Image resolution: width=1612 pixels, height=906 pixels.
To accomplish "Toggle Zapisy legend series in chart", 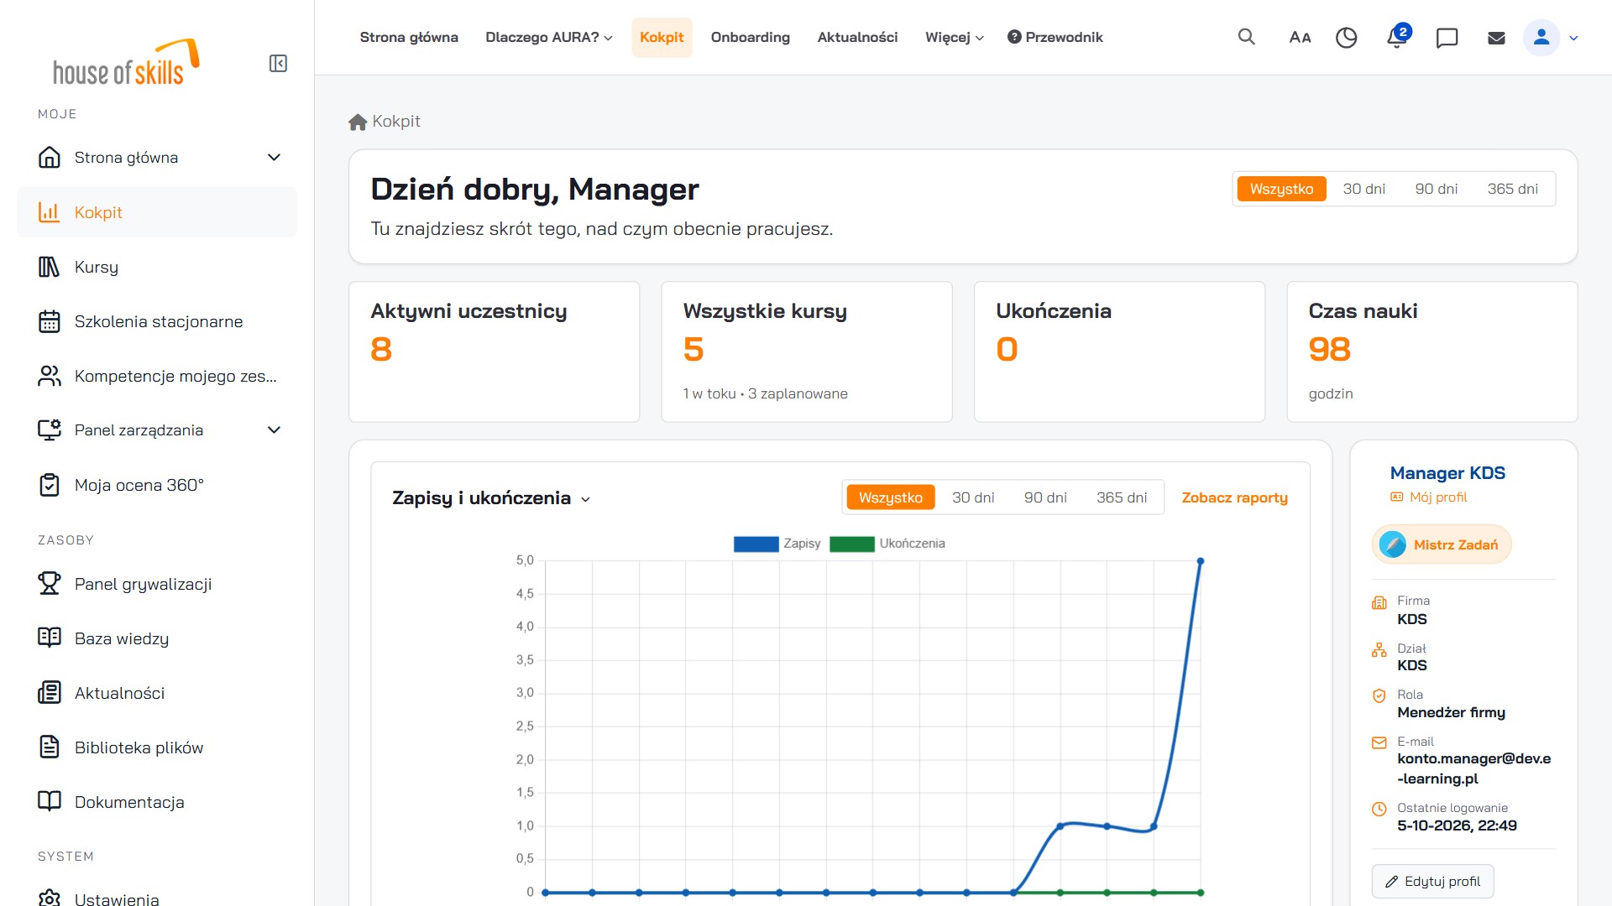I will pyautogui.click(x=777, y=544).
